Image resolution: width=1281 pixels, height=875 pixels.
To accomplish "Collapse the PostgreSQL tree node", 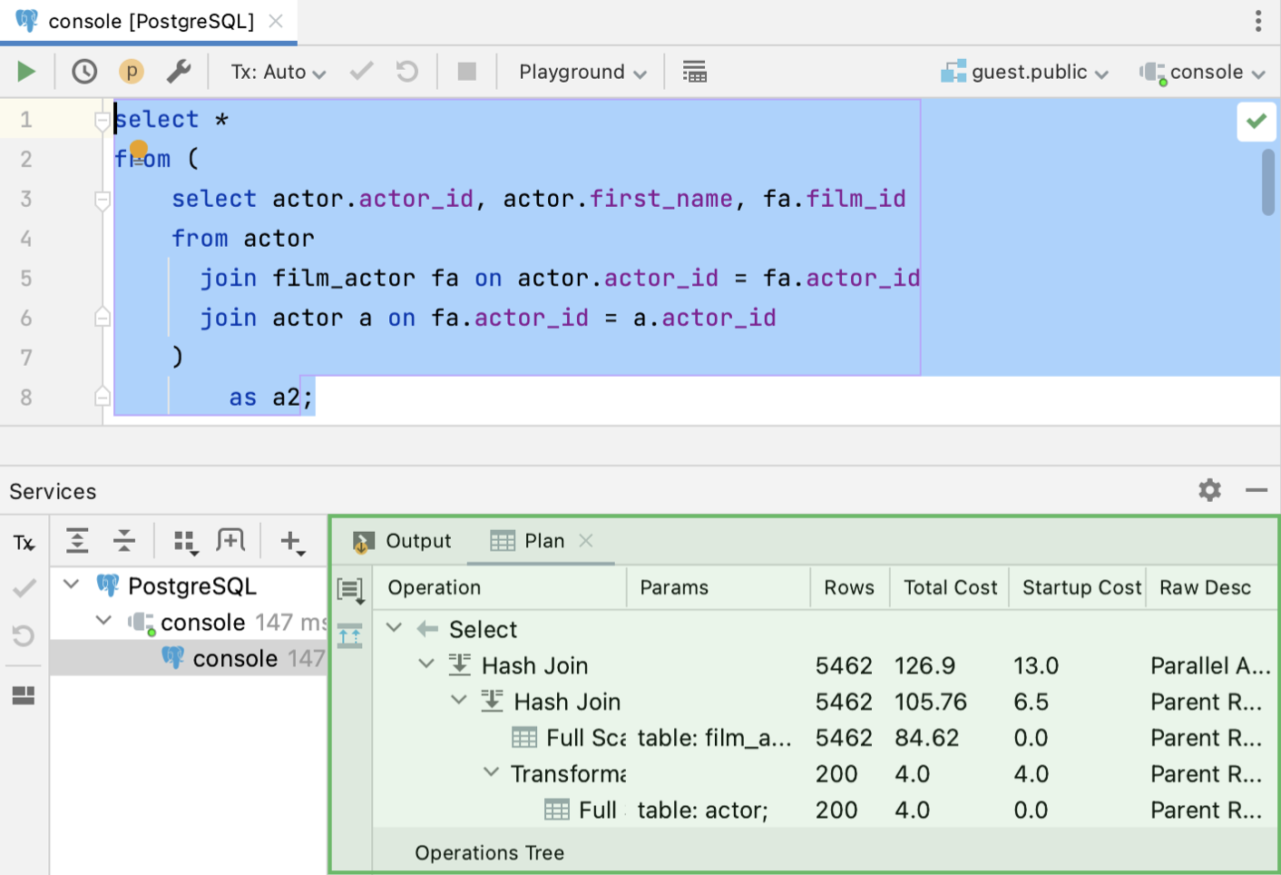I will pyautogui.click(x=72, y=585).
